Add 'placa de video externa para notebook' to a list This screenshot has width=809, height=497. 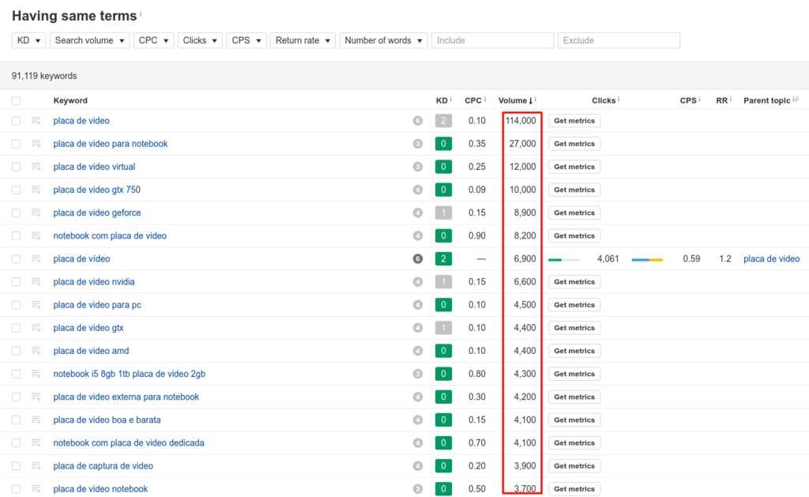(36, 397)
